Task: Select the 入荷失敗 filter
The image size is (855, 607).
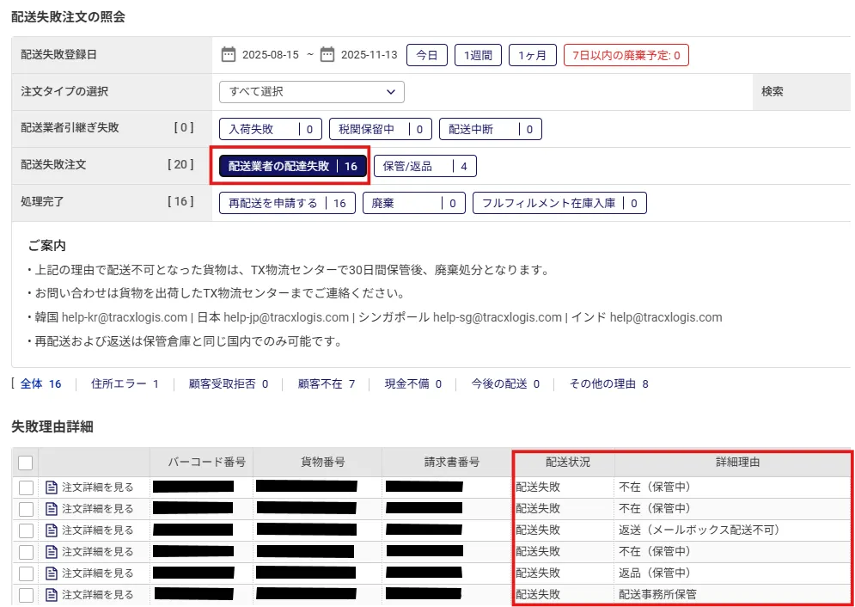Action: tap(271, 129)
